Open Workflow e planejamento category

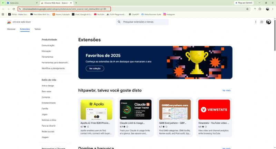click(x=53, y=68)
